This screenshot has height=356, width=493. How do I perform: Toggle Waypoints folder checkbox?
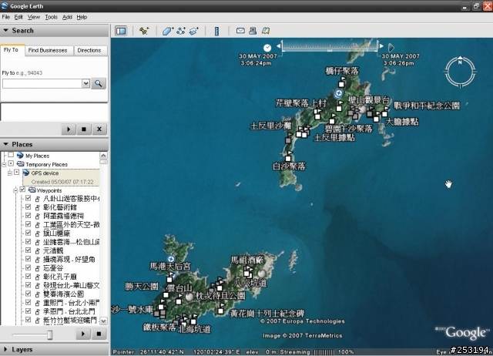22,190
